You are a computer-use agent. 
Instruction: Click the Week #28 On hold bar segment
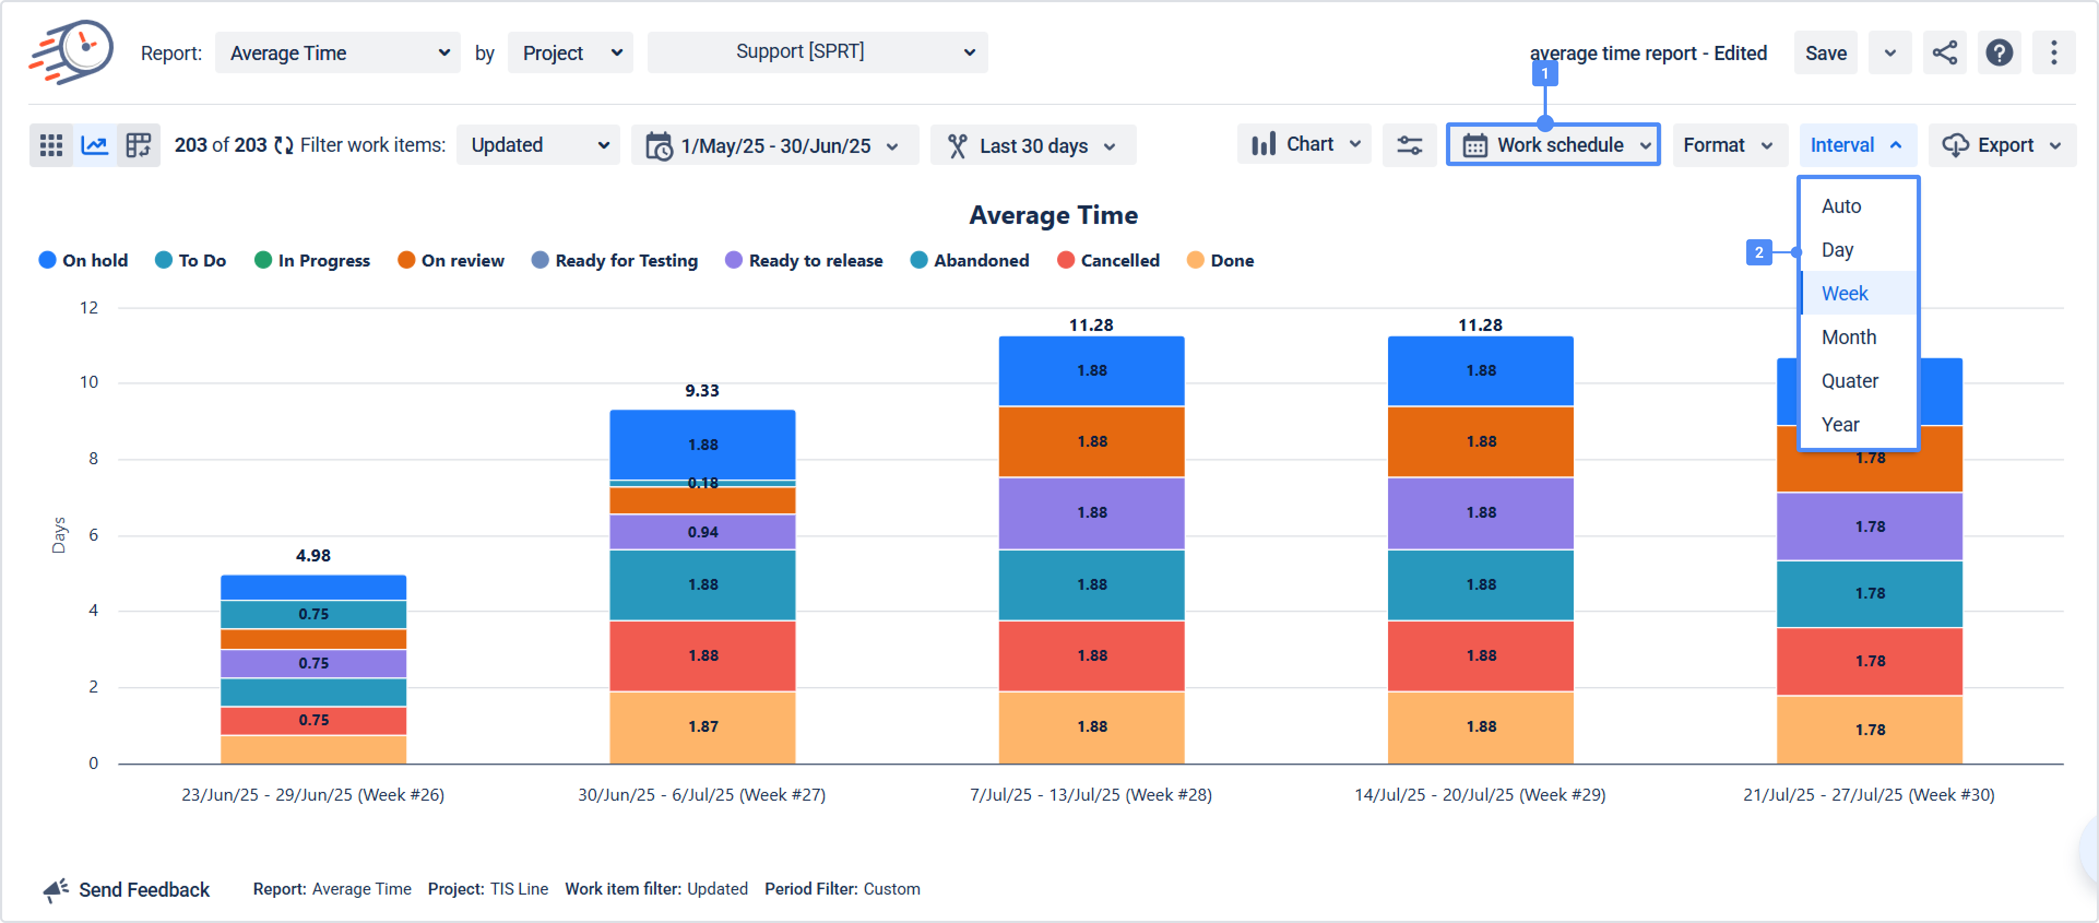(x=1091, y=371)
